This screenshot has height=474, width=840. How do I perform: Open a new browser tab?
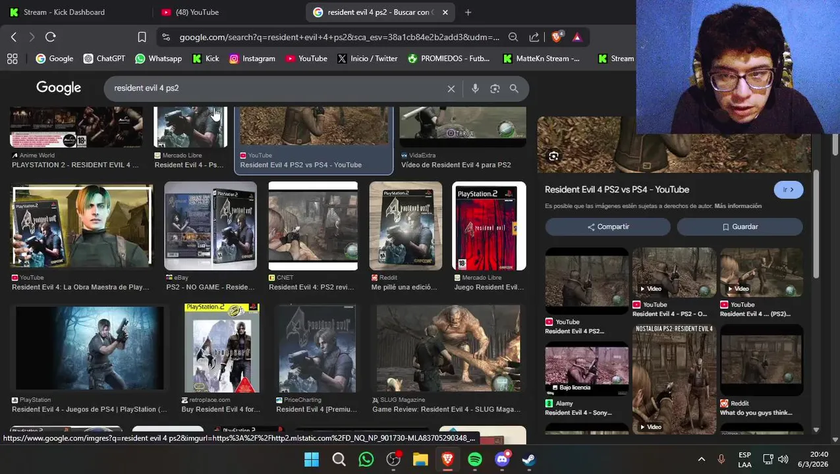(468, 12)
